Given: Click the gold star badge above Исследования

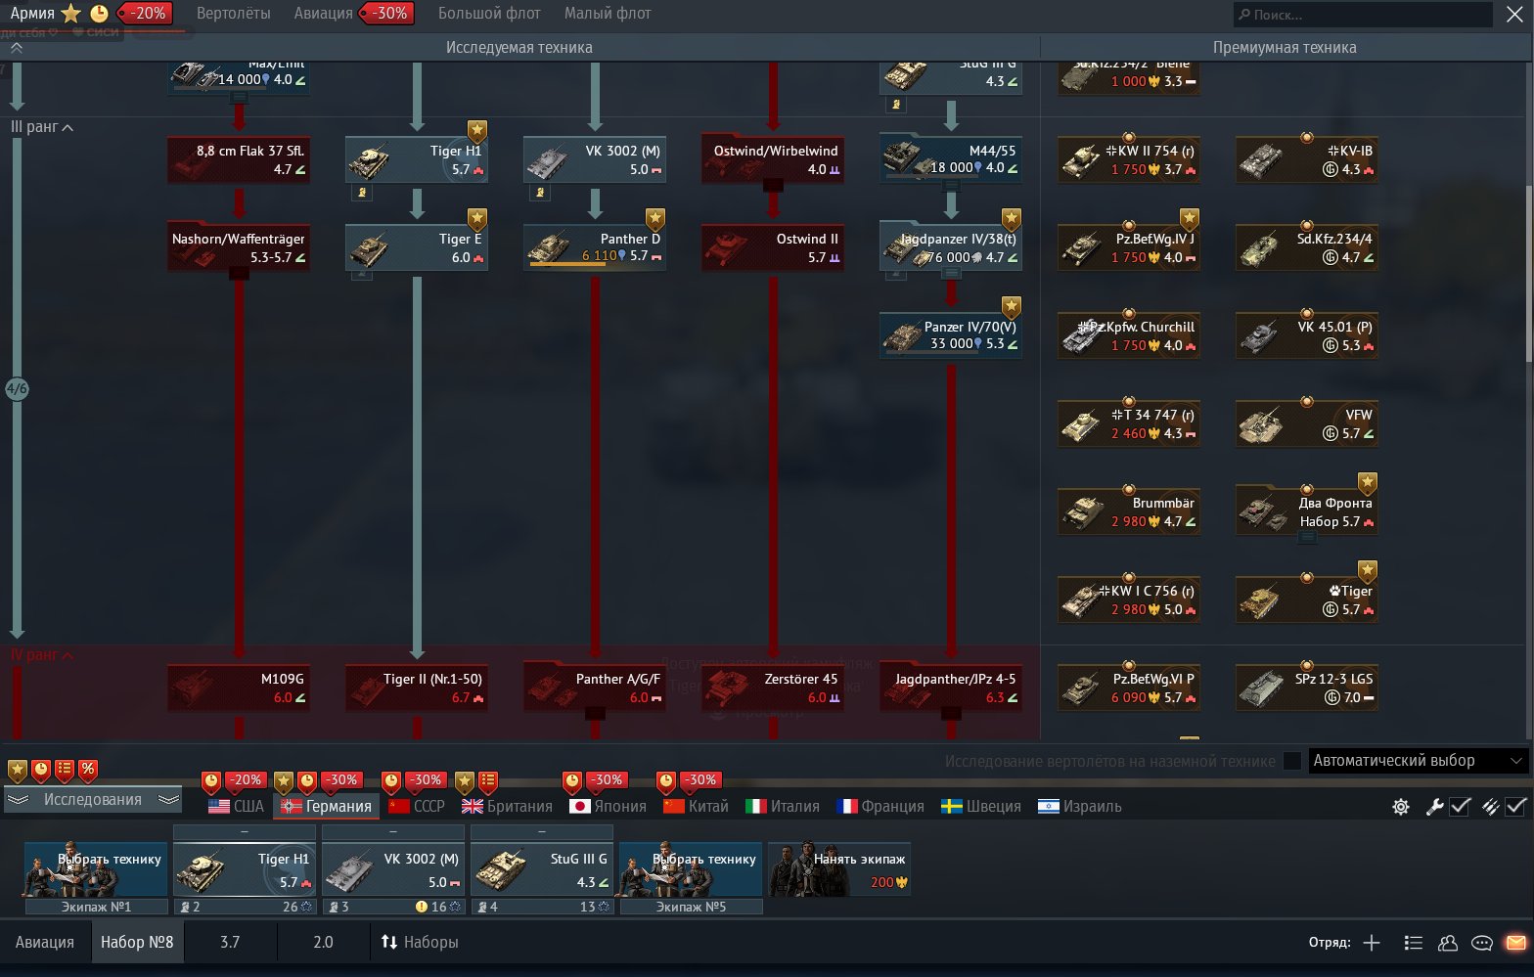Looking at the screenshot, I should pyautogui.click(x=18, y=771).
